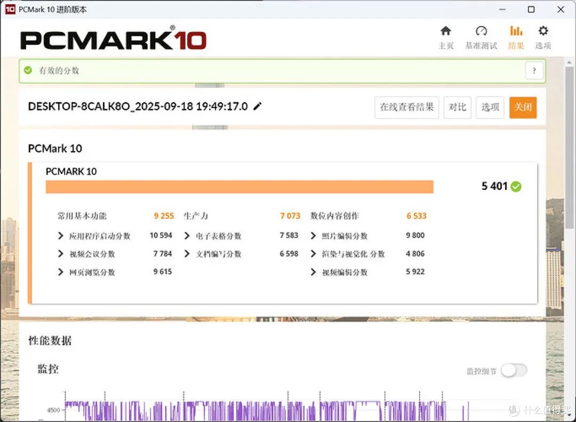Open the Options (选项) gear icon
The height and width of the screenshot is (422, 576).
(543, 31)
